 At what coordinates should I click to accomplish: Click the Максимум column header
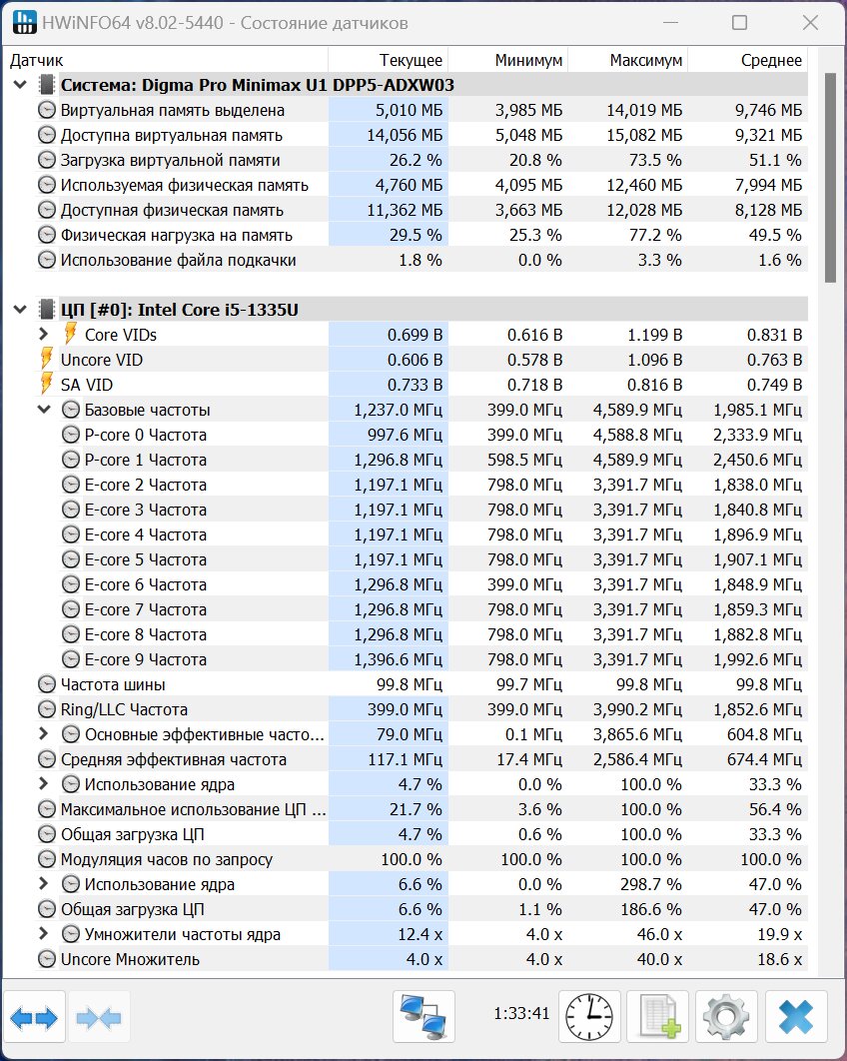point(628,60)
